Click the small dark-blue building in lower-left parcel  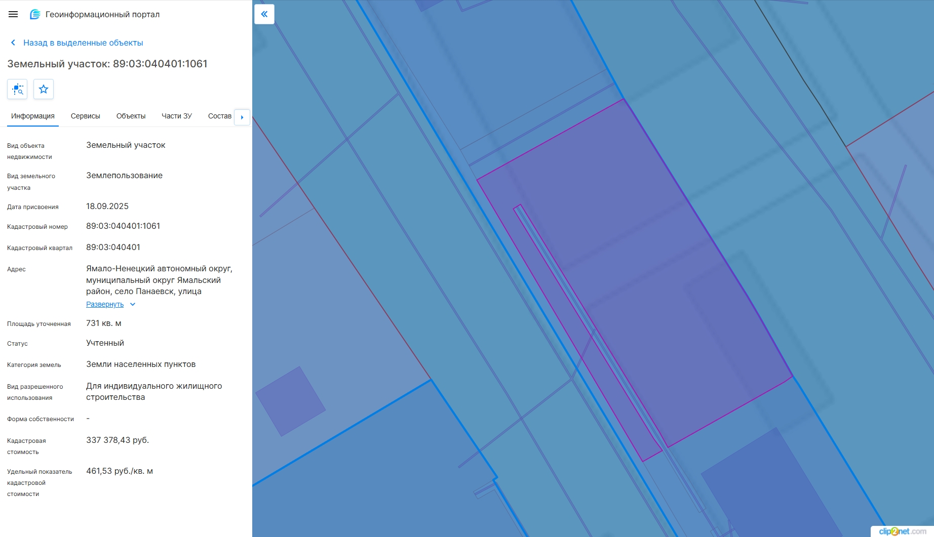coord(290,401)
